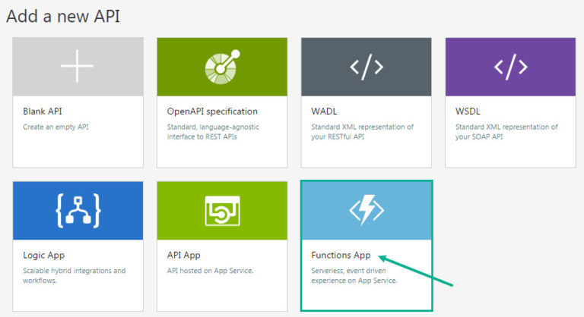
Task: Select the WADL title label
Action: coord(324,111)
